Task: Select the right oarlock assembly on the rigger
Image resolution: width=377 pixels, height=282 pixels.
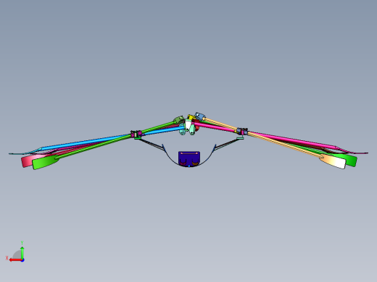Action: [x=242, y=132]
